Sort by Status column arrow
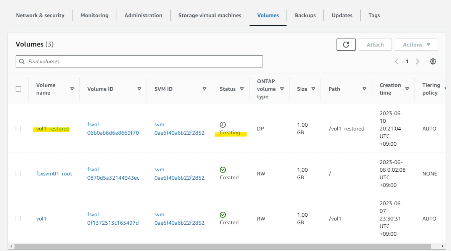 pyautogui.click(x=242, y=89)
